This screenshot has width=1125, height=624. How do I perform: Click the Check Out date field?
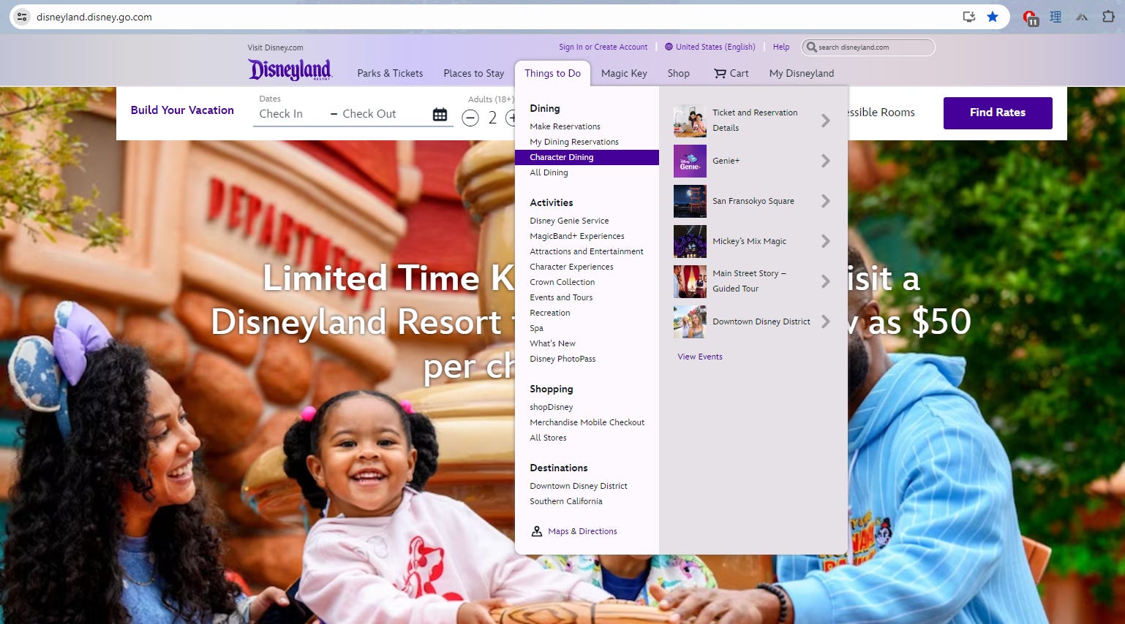pyautogui.click(x=369, y=114)
